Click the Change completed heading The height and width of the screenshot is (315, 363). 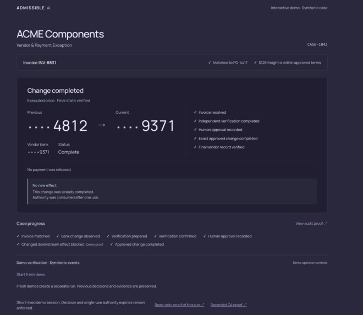tap(56, 91)
